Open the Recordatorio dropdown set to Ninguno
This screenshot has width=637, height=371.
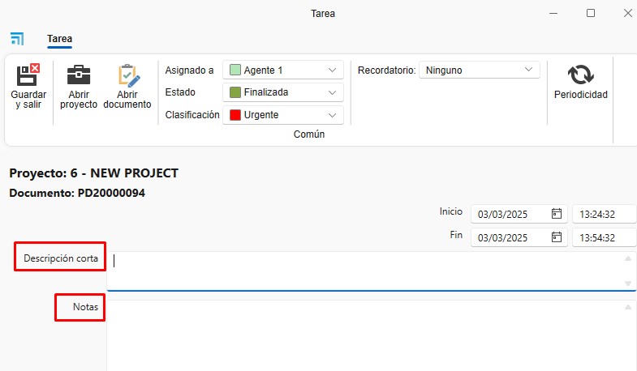pyautogui.click(x=480, y=70)
